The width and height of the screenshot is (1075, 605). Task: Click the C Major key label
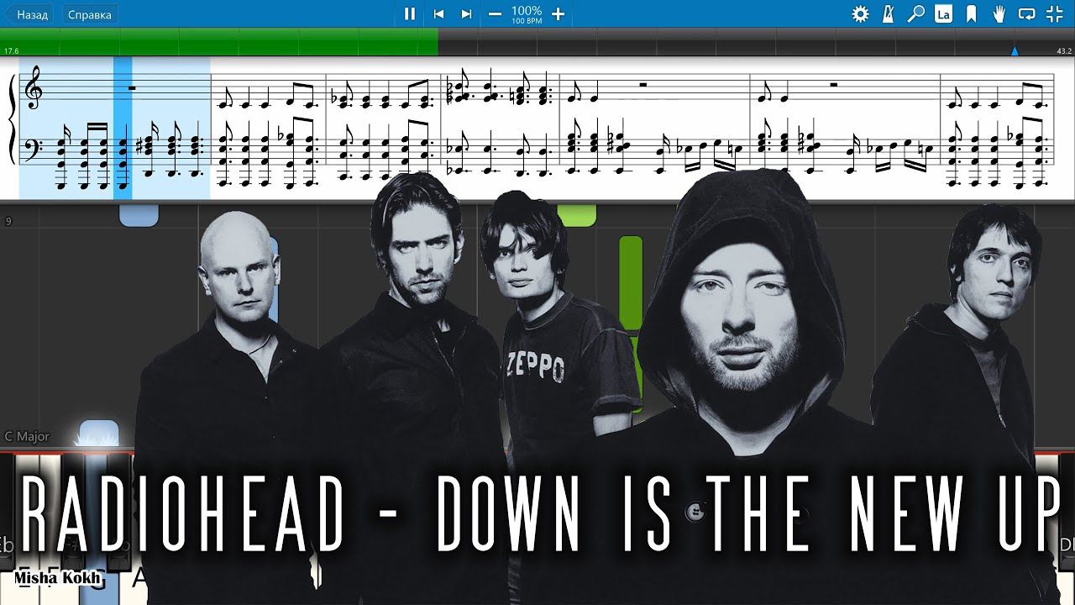[x=27, y=437]
